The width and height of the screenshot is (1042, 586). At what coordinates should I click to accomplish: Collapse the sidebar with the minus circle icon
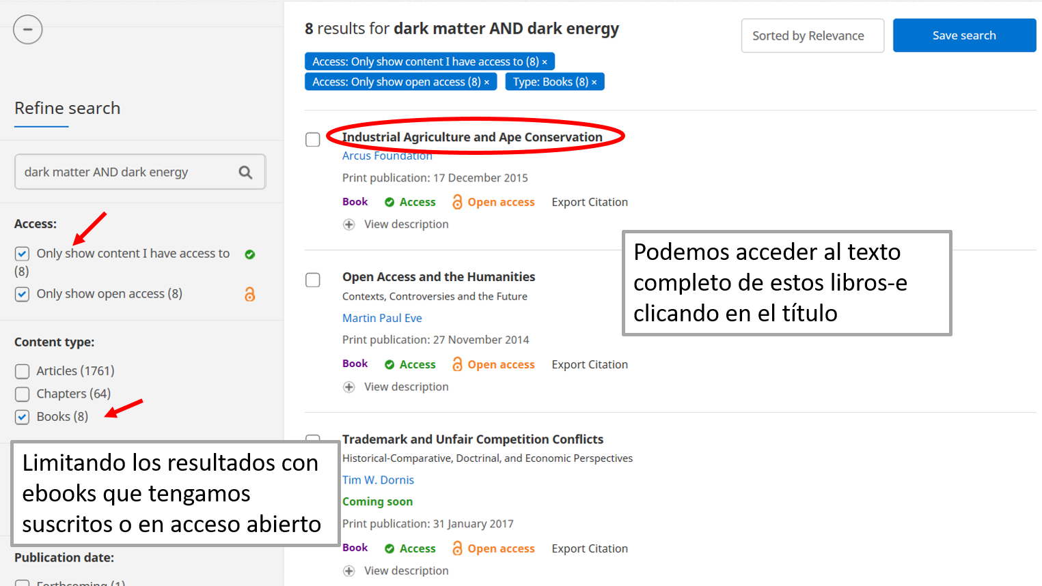tap(28, 29)
